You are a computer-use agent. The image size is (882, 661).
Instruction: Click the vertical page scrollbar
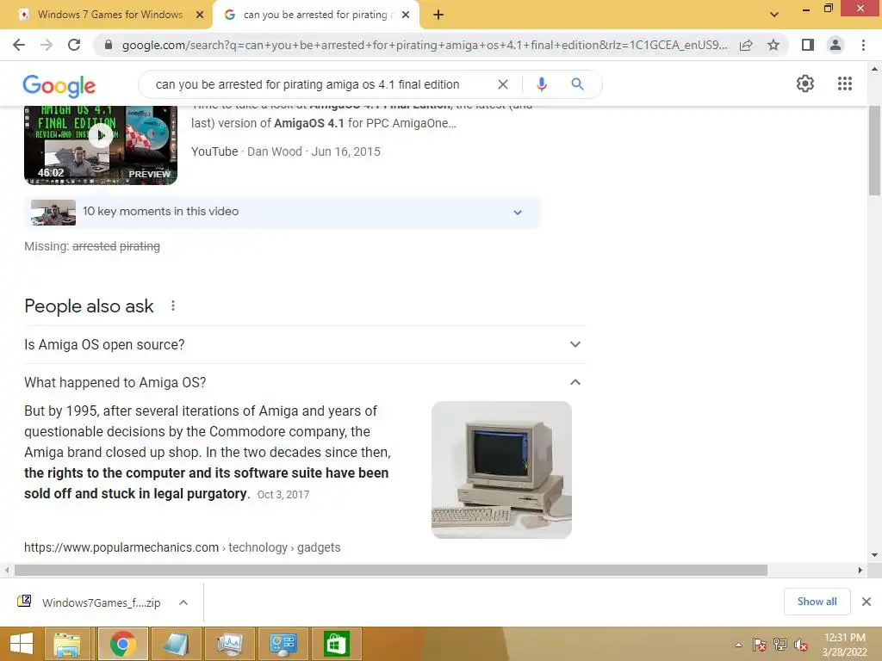[x=874, y=151]
